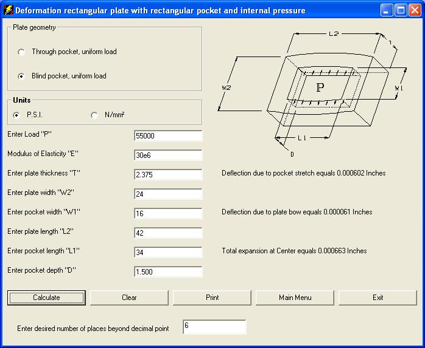Choose N/mm² units radio button
Image resolution: width=425 pixels, height=348 pixels.
(x=94, y=115)
